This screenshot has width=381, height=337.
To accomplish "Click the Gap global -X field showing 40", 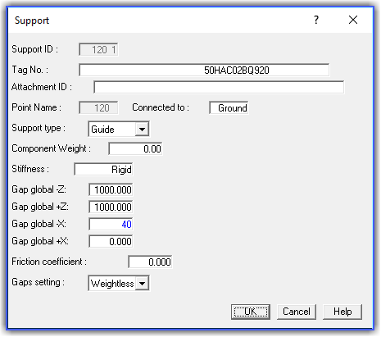I will point(111,224).
